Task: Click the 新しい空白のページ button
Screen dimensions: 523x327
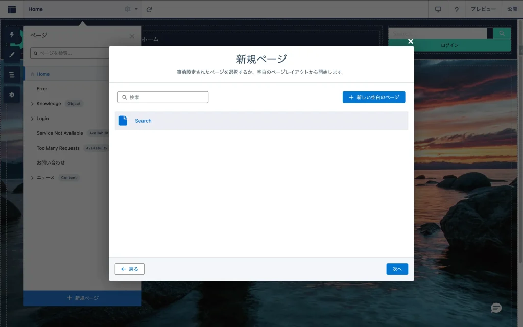Action: coord(374,97)
